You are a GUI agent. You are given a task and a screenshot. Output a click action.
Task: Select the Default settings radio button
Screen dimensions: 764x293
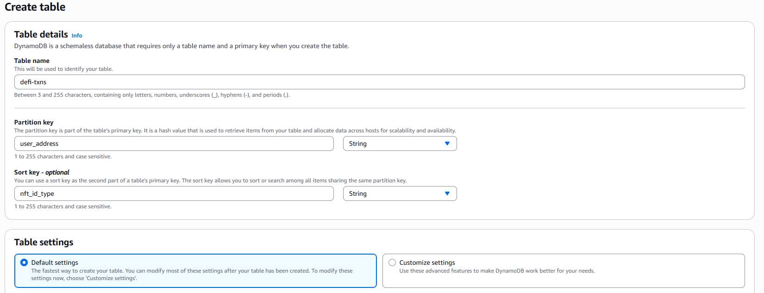tap(24, 262)
